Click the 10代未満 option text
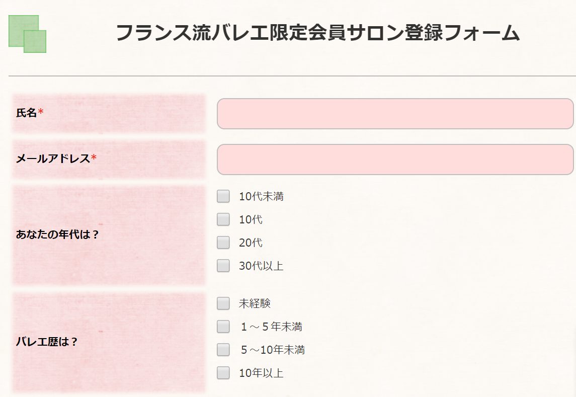The height and width of the screenshot is (397, 576). pyautogui.click(x=261, y=197)
